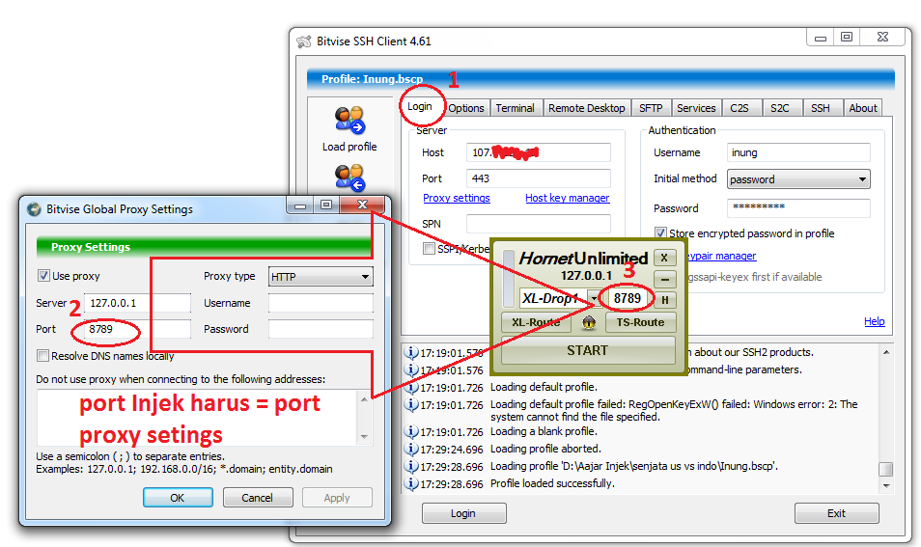Open the Services tab

pos(696,108)
